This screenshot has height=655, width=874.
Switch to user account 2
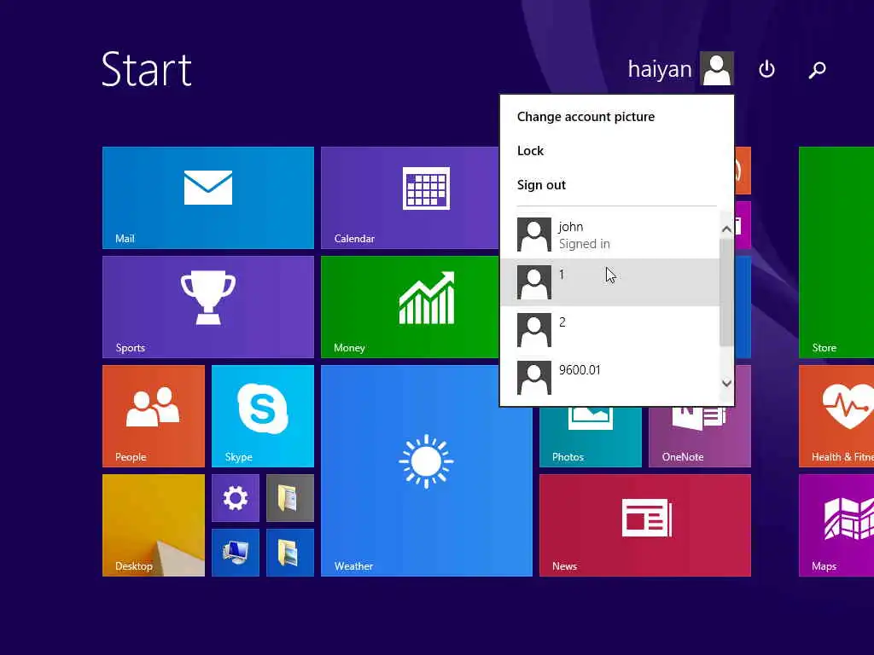[609, 330]
